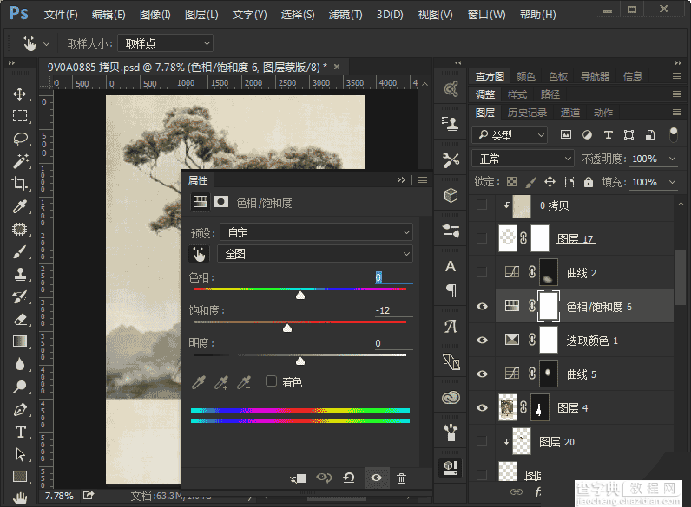Open the Character panel icon
The width and height of the screenshot is (691, 507).
451,266
